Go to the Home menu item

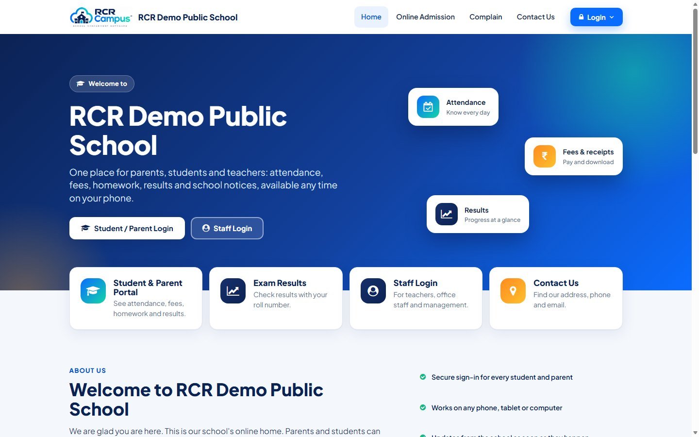click(371, 17)
